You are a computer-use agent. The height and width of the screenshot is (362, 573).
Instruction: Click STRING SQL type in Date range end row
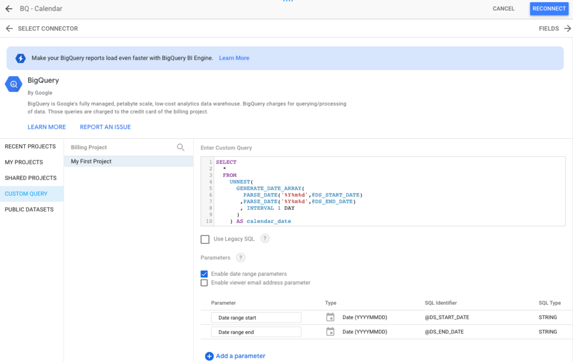pos(548,332)
